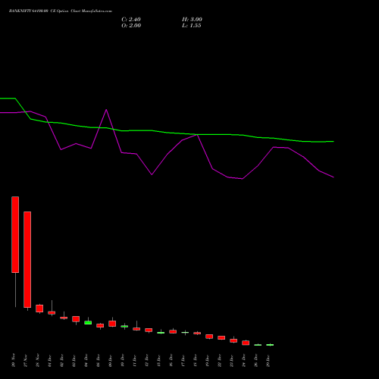
Task: Click the open value O: 2.00
Action: [131, 26]
